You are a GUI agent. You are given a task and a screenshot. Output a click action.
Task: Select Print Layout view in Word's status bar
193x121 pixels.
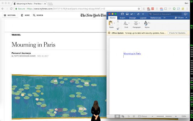coord(117,116)
